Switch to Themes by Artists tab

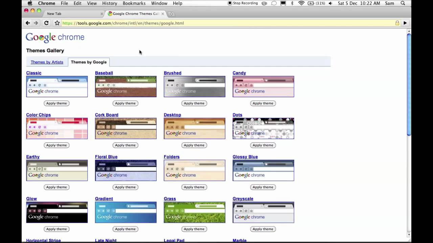(x=47, y=62)
